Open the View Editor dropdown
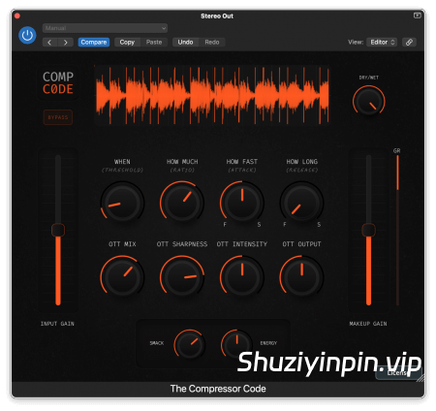This screenshot has width=436, height=411. 382,43
